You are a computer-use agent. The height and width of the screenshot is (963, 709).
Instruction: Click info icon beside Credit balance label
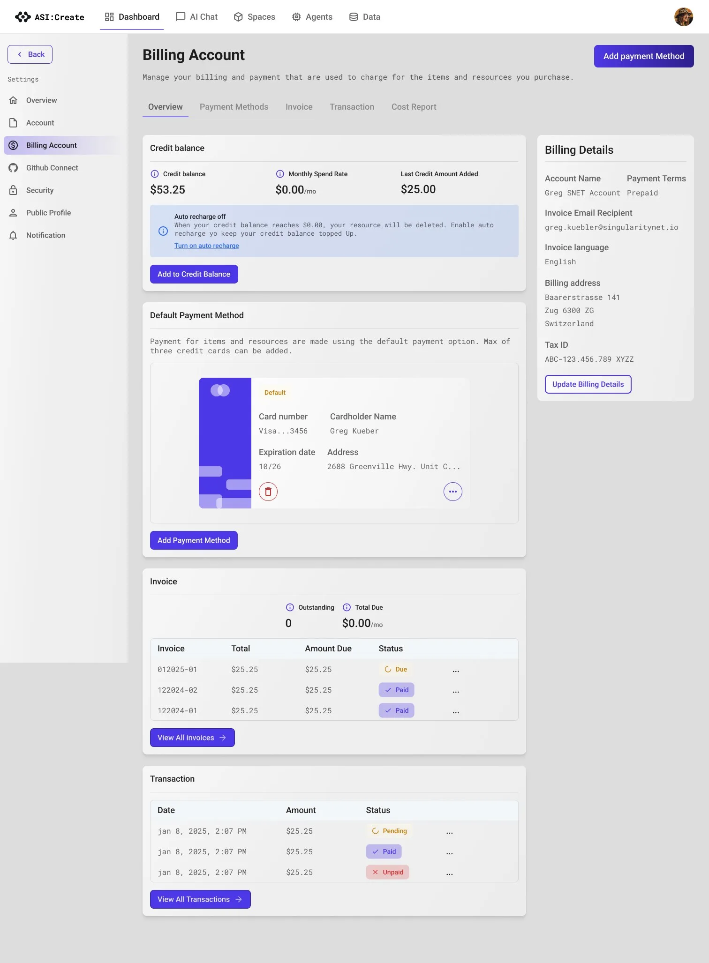[x=155, y=174]
